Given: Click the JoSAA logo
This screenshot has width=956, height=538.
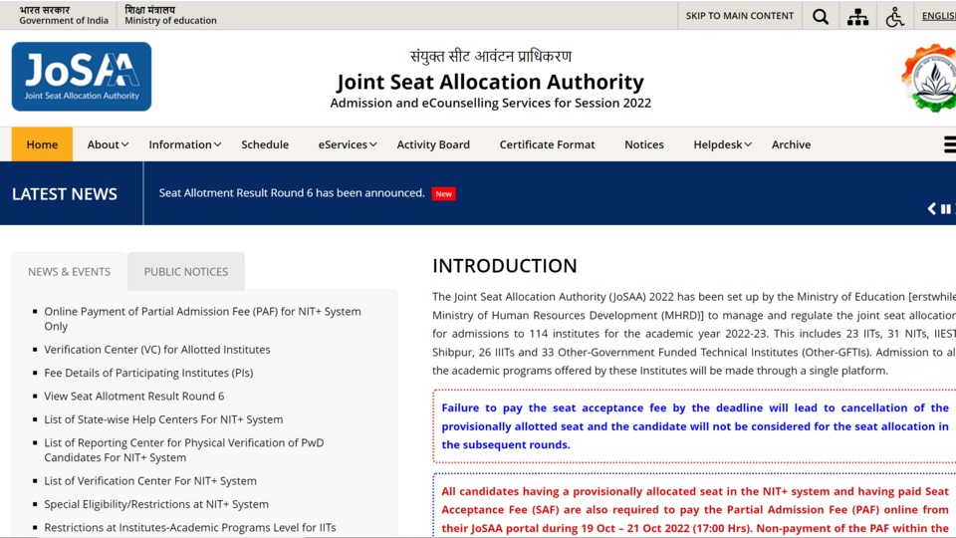Looking at the screenshot, I should pyautogui.click(x=82, y=77).
